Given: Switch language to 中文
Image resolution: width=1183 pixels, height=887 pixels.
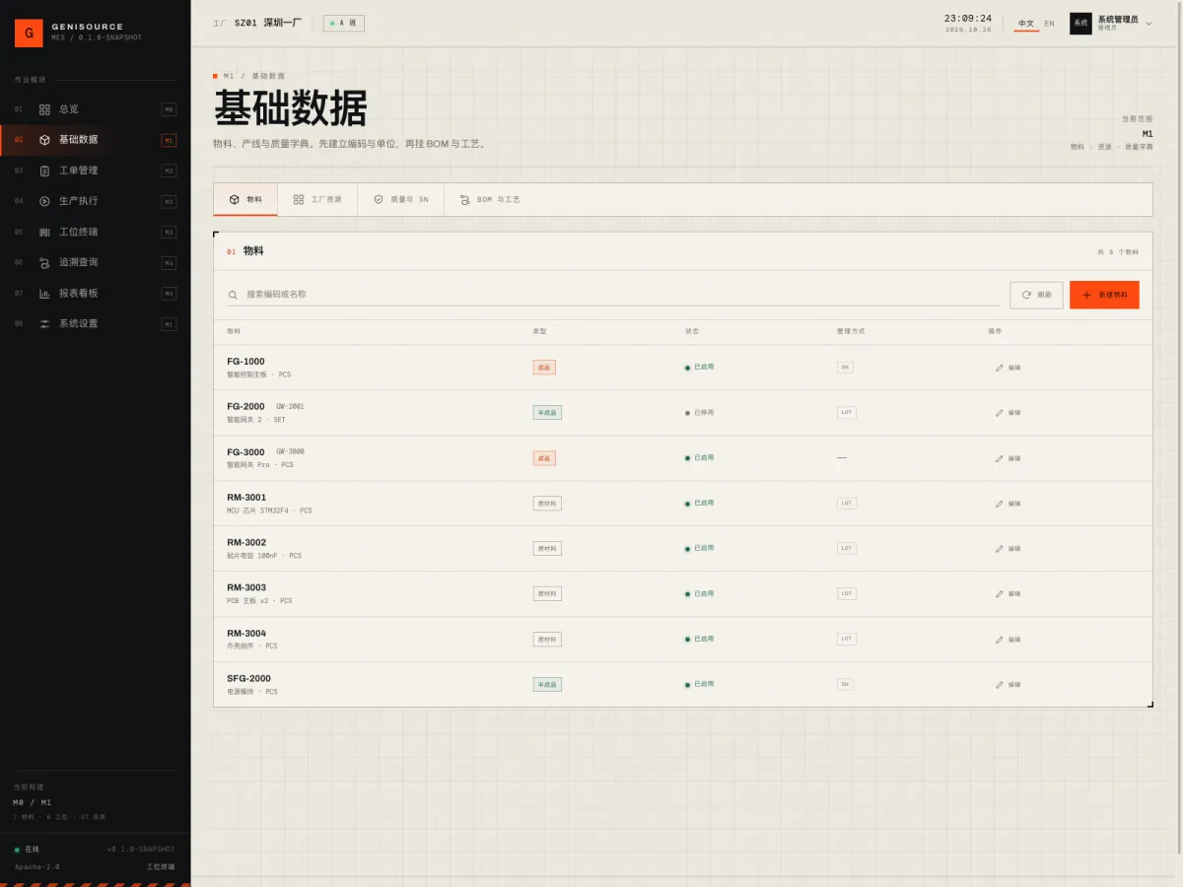Looking at the screenshot, I should (x=1026, y=24).
